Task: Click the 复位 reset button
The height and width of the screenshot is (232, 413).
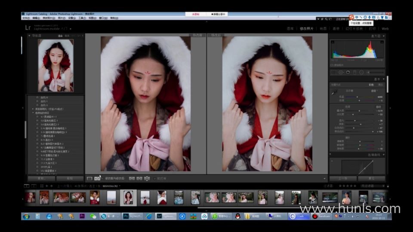Action: point(371,178)
